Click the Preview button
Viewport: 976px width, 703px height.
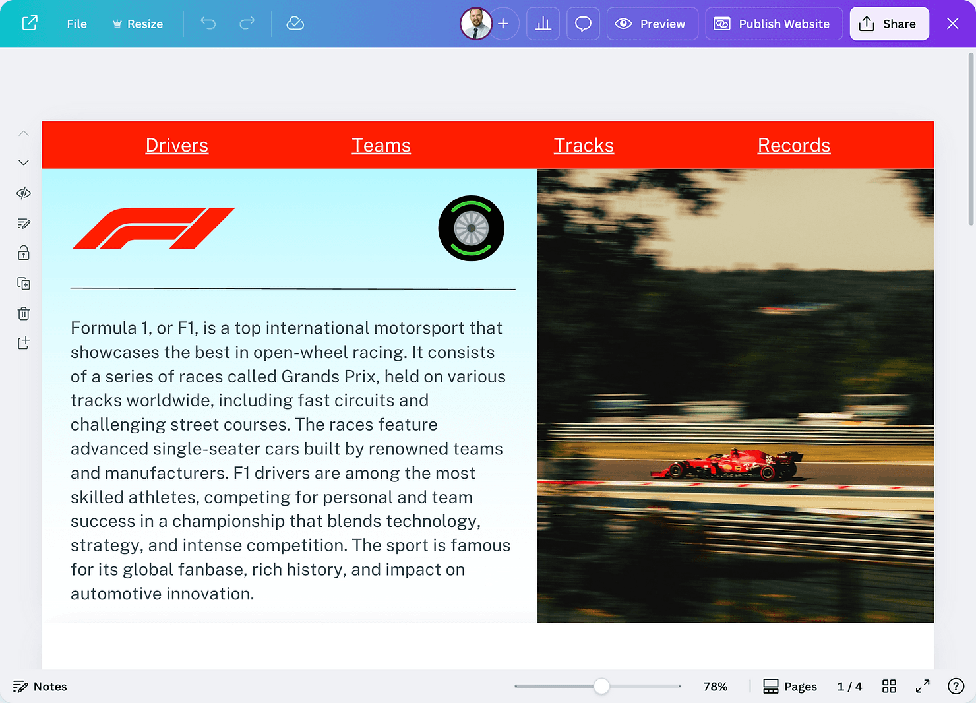tap(652, 24)
